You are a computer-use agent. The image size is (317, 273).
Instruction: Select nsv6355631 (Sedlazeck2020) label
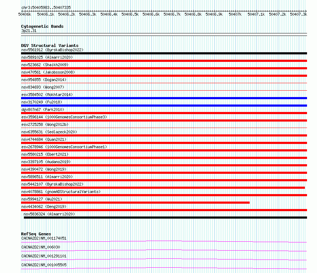(x=49, y=132)
